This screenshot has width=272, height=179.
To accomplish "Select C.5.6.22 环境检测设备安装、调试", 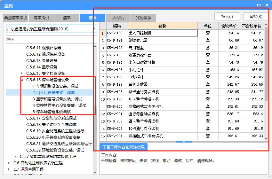I will (55, 151).
